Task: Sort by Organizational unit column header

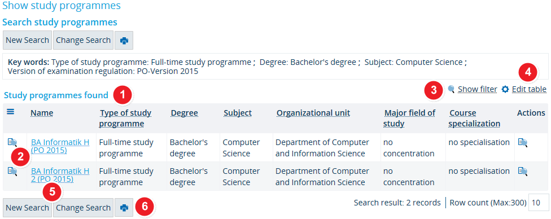Action: pyautogui.click(x=313, y=113)
